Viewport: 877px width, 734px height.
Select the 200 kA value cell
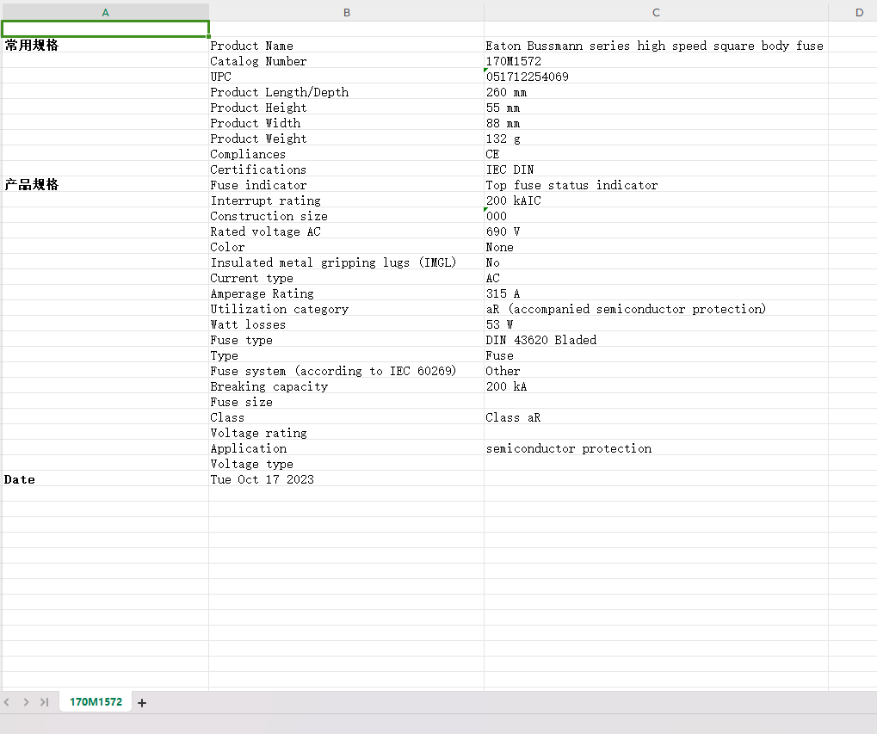(x=656, y=386)
